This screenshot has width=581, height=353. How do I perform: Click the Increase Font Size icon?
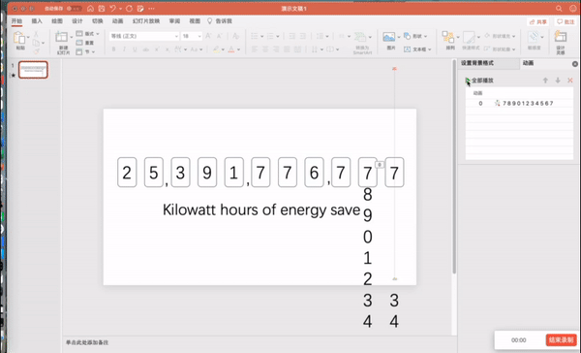coord(208,36)
